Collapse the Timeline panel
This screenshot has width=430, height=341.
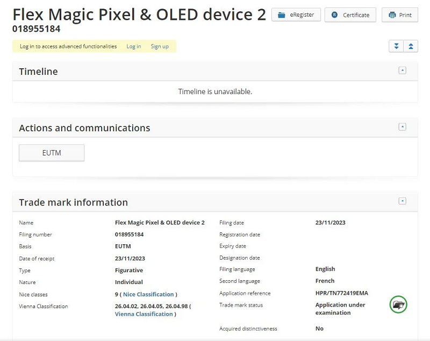[x=402, y=70]
